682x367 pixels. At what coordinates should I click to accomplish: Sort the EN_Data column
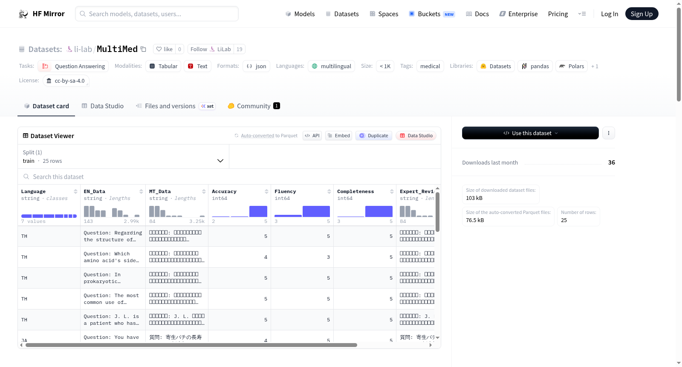[141, 191]
